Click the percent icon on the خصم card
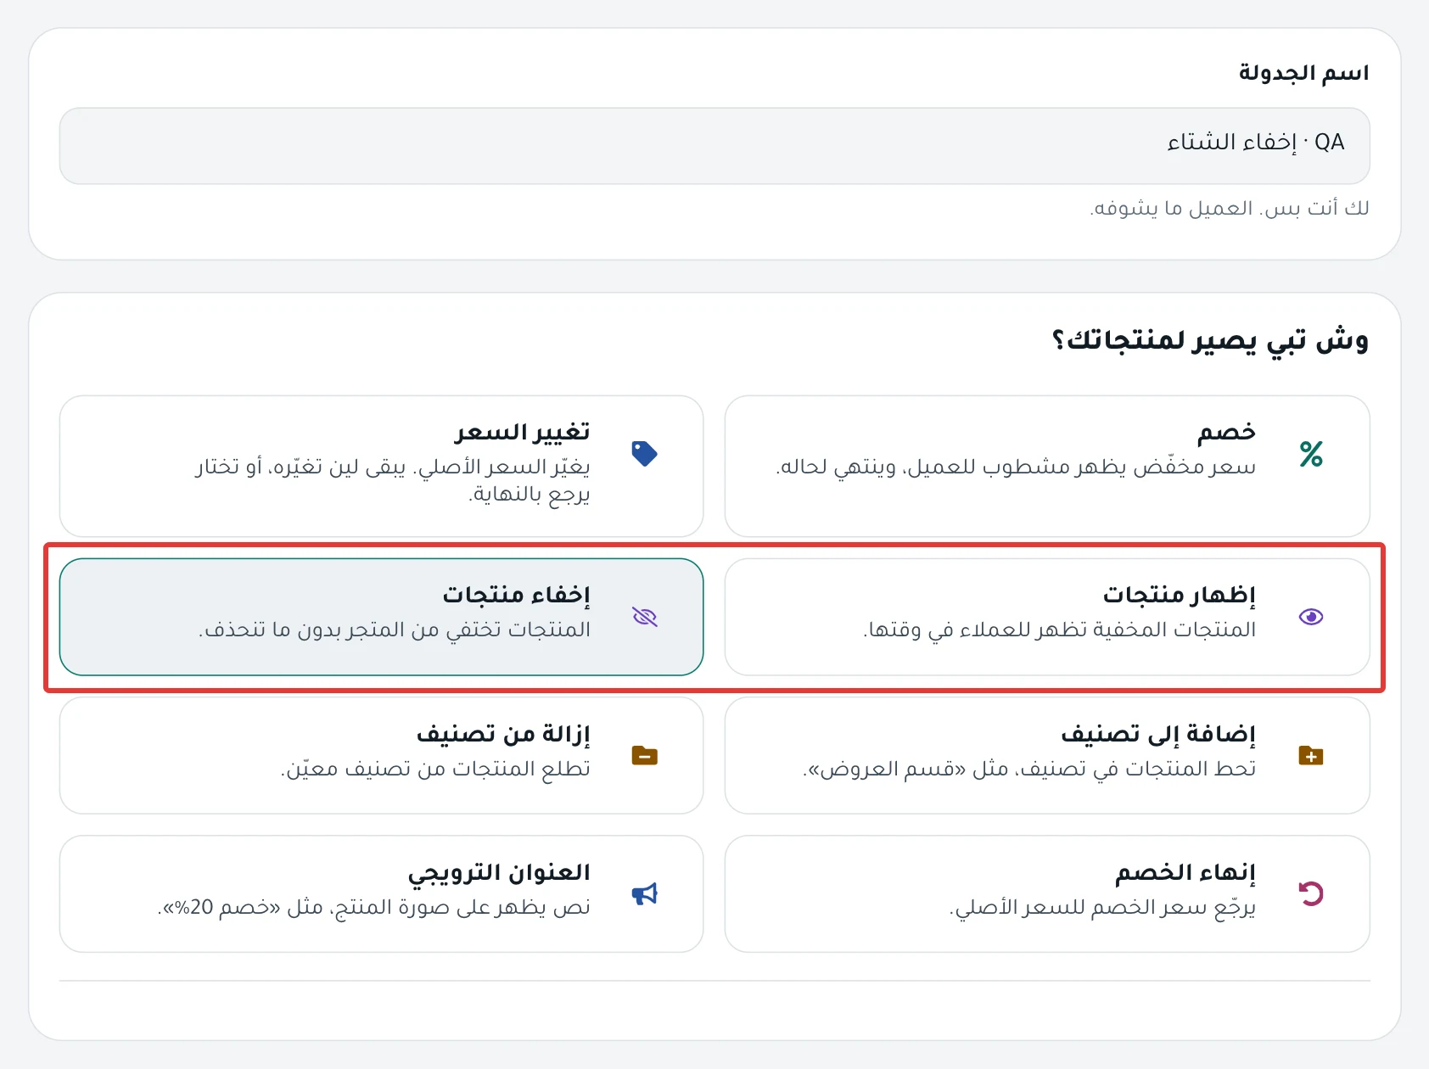The image size is (1429, 1069). click(x=1311, y=454)
